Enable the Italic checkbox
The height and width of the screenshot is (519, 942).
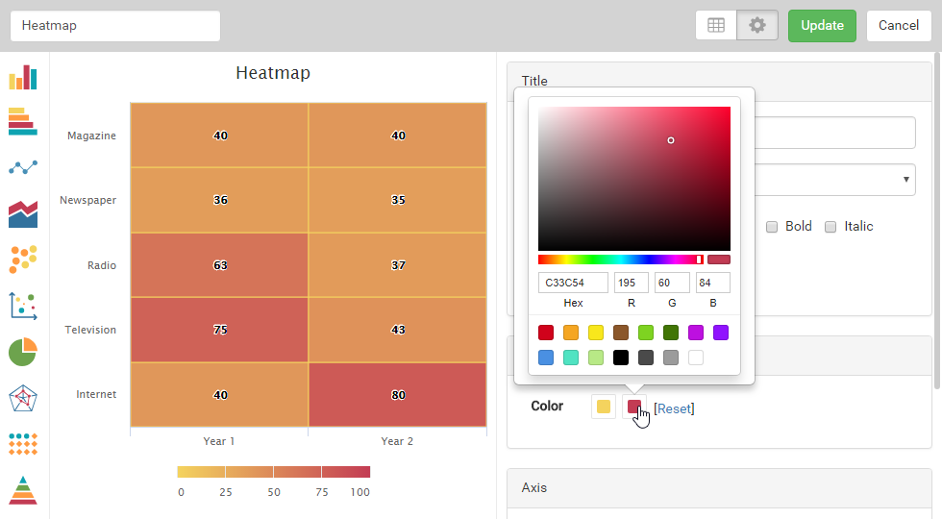click(x=830, y=227)
